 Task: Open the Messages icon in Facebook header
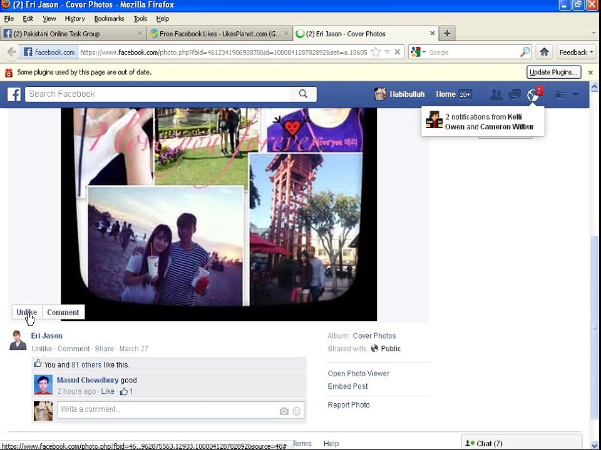(515, 94)
